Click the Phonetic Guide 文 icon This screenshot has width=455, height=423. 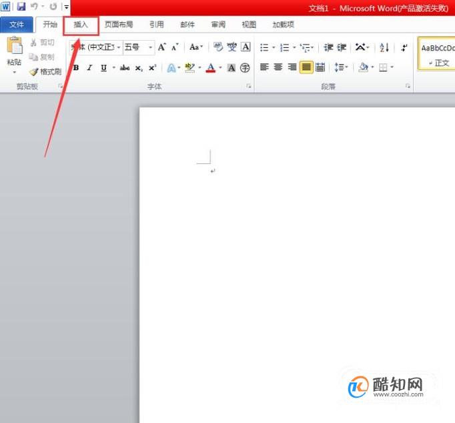(232, 47)
